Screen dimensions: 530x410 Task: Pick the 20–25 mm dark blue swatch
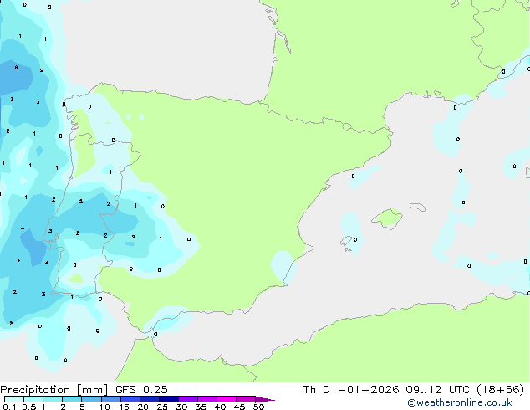pos(150,399)
